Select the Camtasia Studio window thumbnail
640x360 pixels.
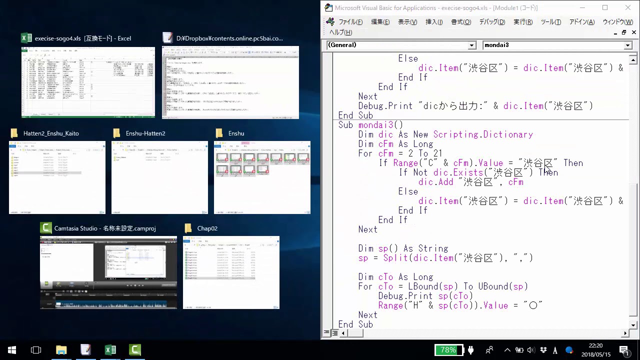pos(108,272)
